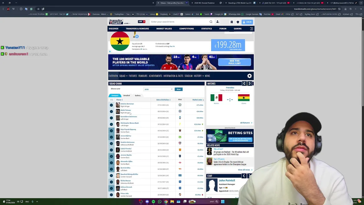Viewport: 364px width, 205px height.
Task: Open WhatsApp from the taskbar
Action: pyautogui.click(x=160, y=202)
